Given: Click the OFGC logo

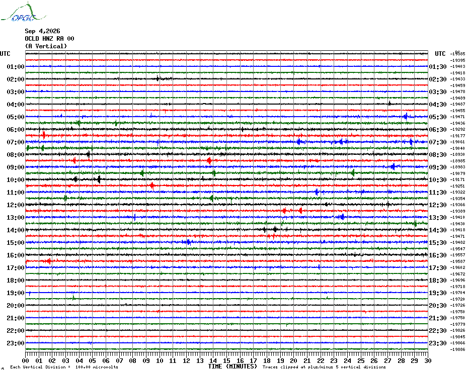Looking at the screenshot, I should (23, 13).
